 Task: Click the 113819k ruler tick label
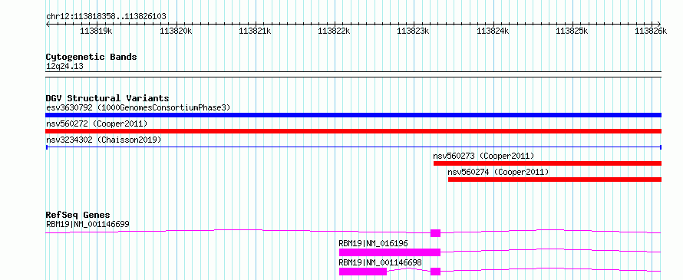click(x=96, y=31)
